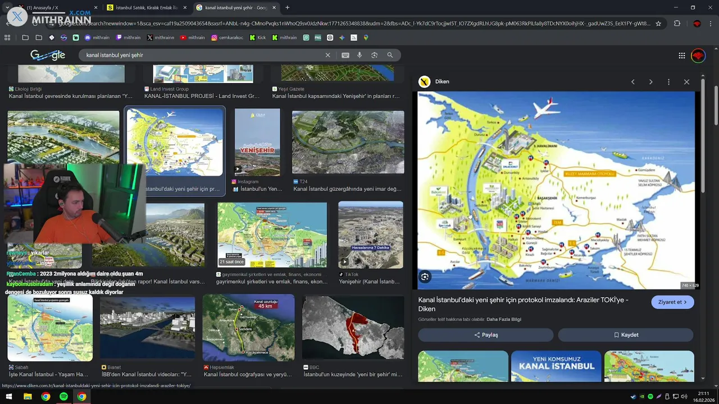The width and height of the screenshot is (719, 404).
Task: Open the Chrome extensions puzzle icon
Action: (x=677, y=24)
